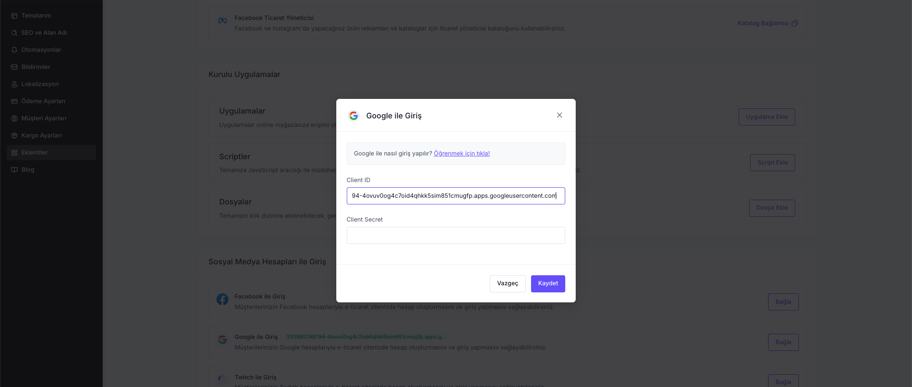Click the Facebook Ticaret Yöneticisi title
The width and height of the screenshot is (912, 387).
tap(274, 18)
